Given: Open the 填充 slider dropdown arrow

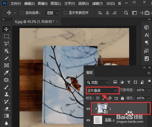Looking at the screenshot, I should coord(148,98).
